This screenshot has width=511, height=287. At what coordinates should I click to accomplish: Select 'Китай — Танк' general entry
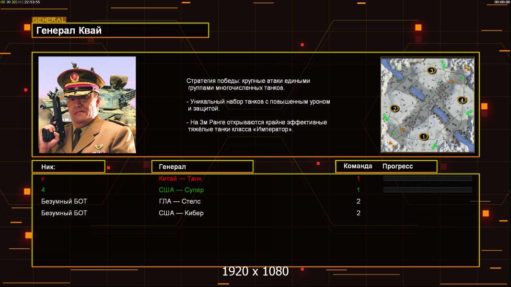click(180, 178)
